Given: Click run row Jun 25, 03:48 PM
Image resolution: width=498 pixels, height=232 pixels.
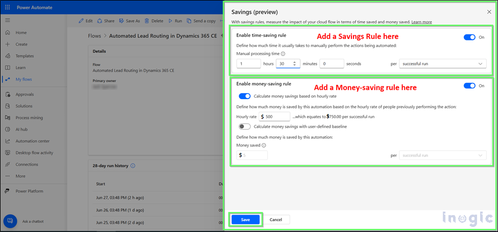Looking at the screenshot, I should coord(120,222).
